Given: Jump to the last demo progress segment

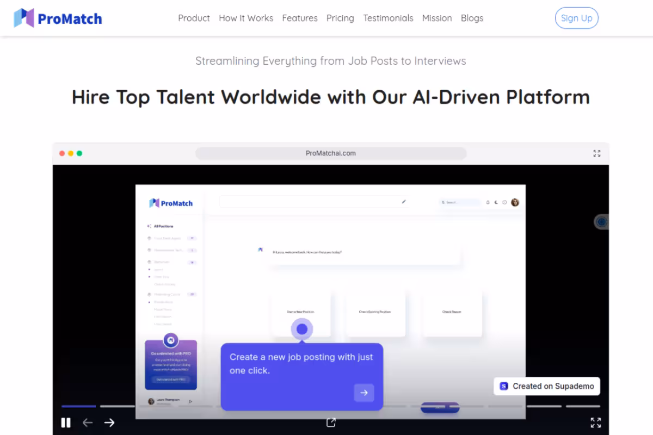Looking at the screenshot, I should point(583,406).
